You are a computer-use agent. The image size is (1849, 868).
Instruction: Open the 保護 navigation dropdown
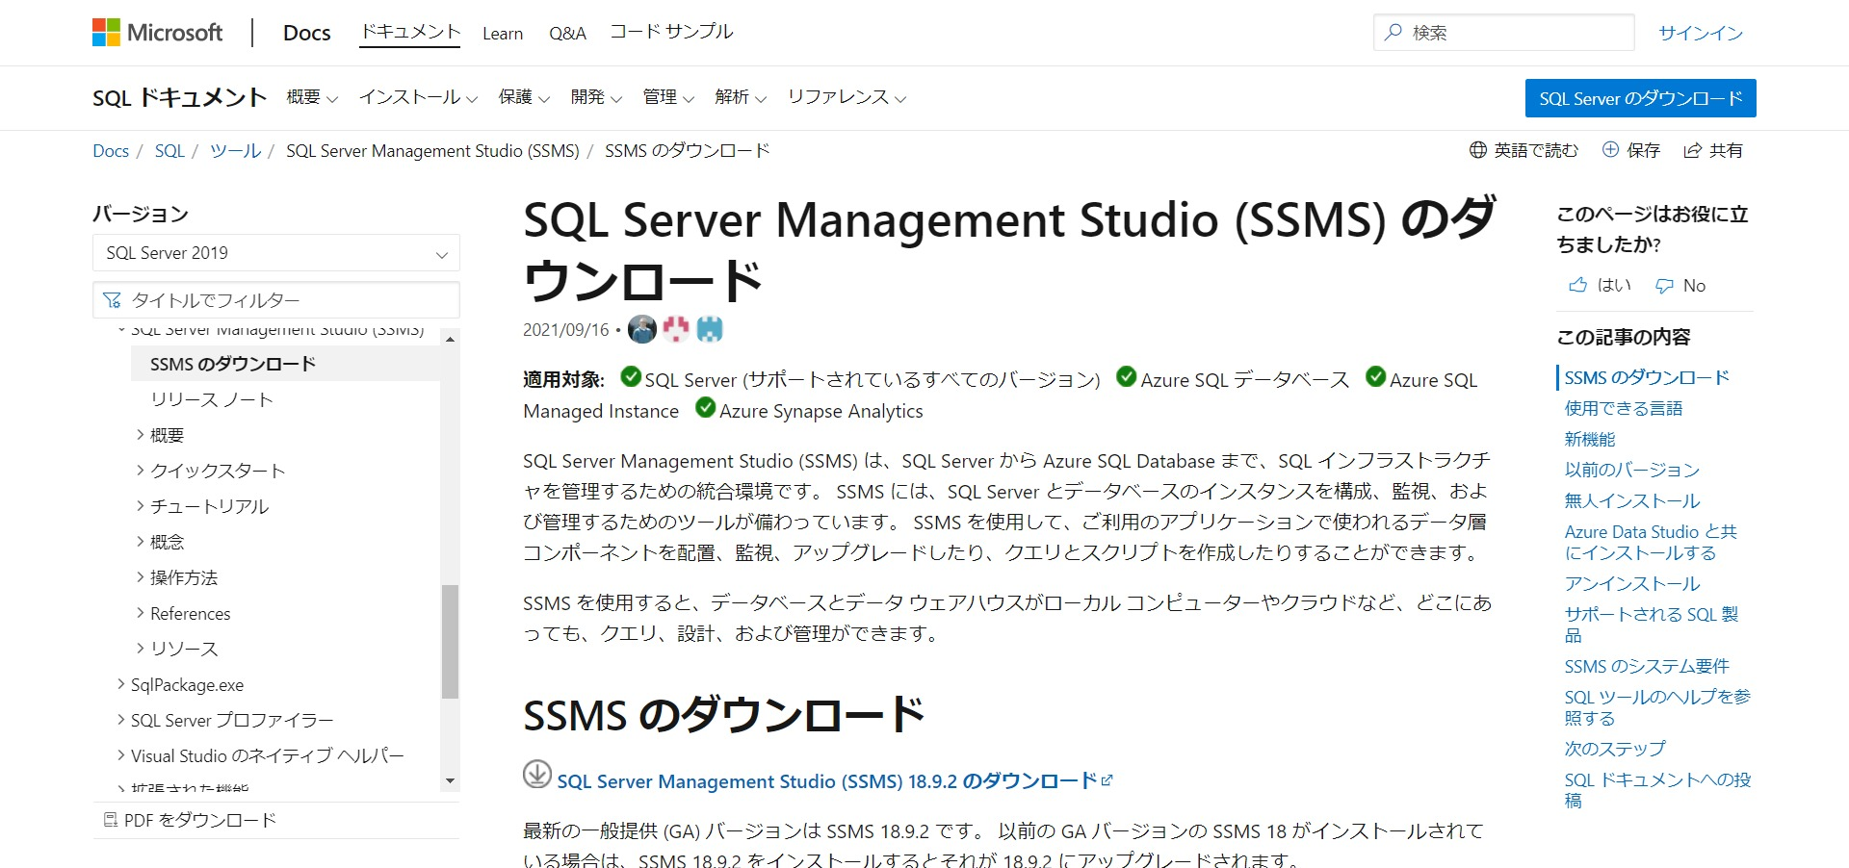(x=524, y=97)
